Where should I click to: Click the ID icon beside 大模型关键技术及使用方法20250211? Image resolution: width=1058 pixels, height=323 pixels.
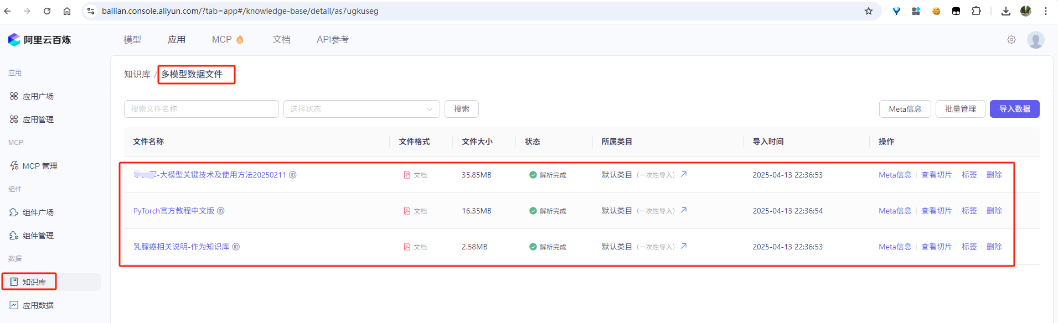[293, 175]
